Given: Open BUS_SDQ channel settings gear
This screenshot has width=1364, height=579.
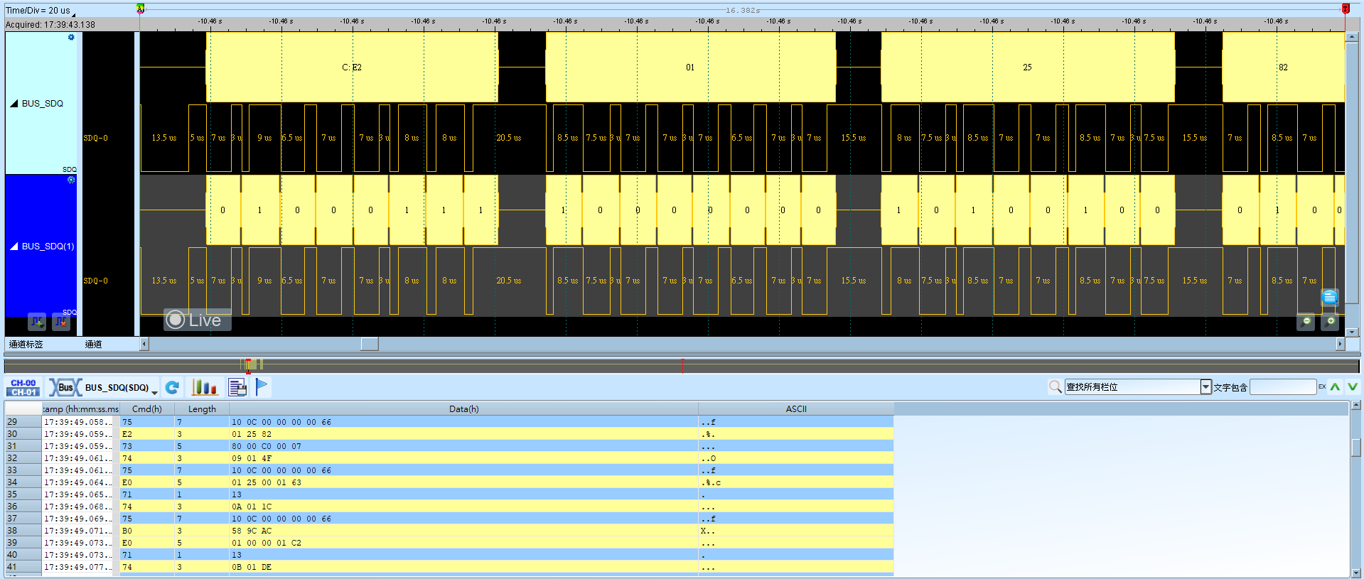Looking at the screenshot, I should (x=71, y=37).
